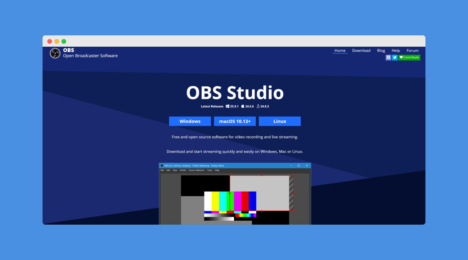Open the Discord icon link
Image resolution: width=468 pixels, height=260 pixels.
click(388, 57)
